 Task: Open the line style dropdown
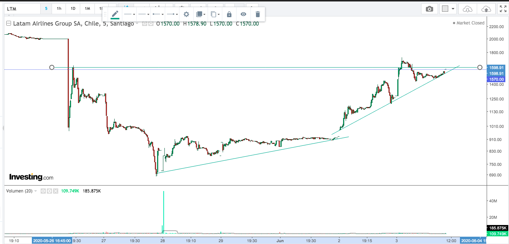[x=130, y=14]
